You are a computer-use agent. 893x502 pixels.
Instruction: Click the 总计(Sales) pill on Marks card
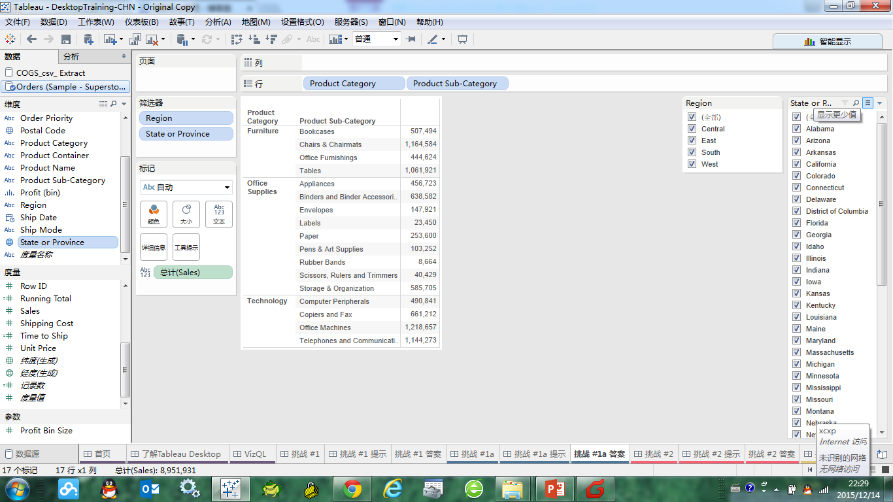coord(193,273)
